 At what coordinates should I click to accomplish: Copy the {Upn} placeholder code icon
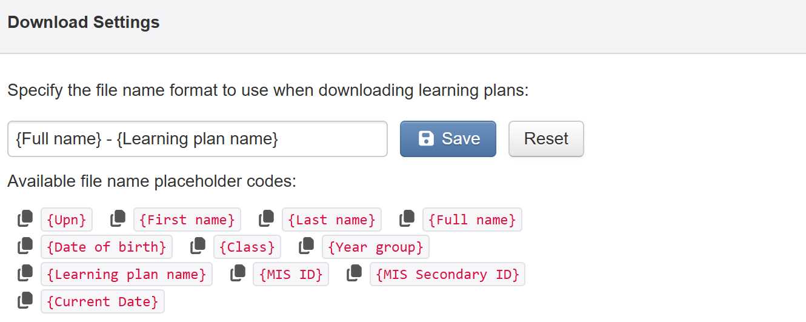click(x=25, y=218)
